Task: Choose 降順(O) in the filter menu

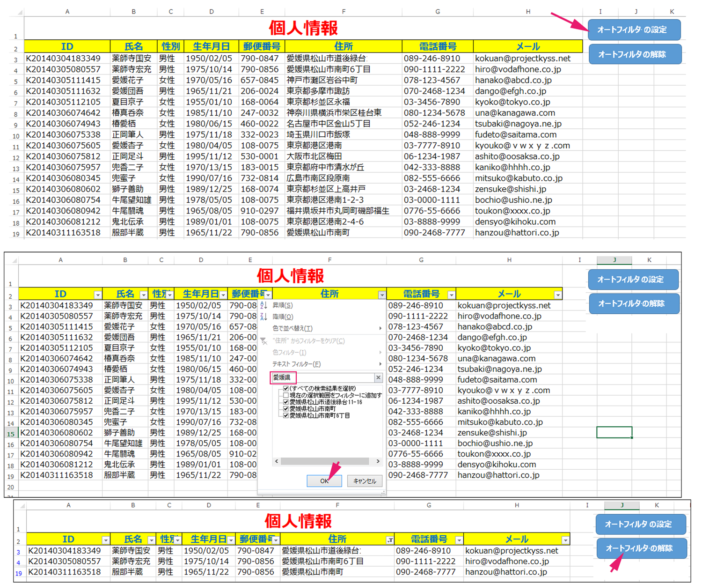Action: (x=322, y=317)
